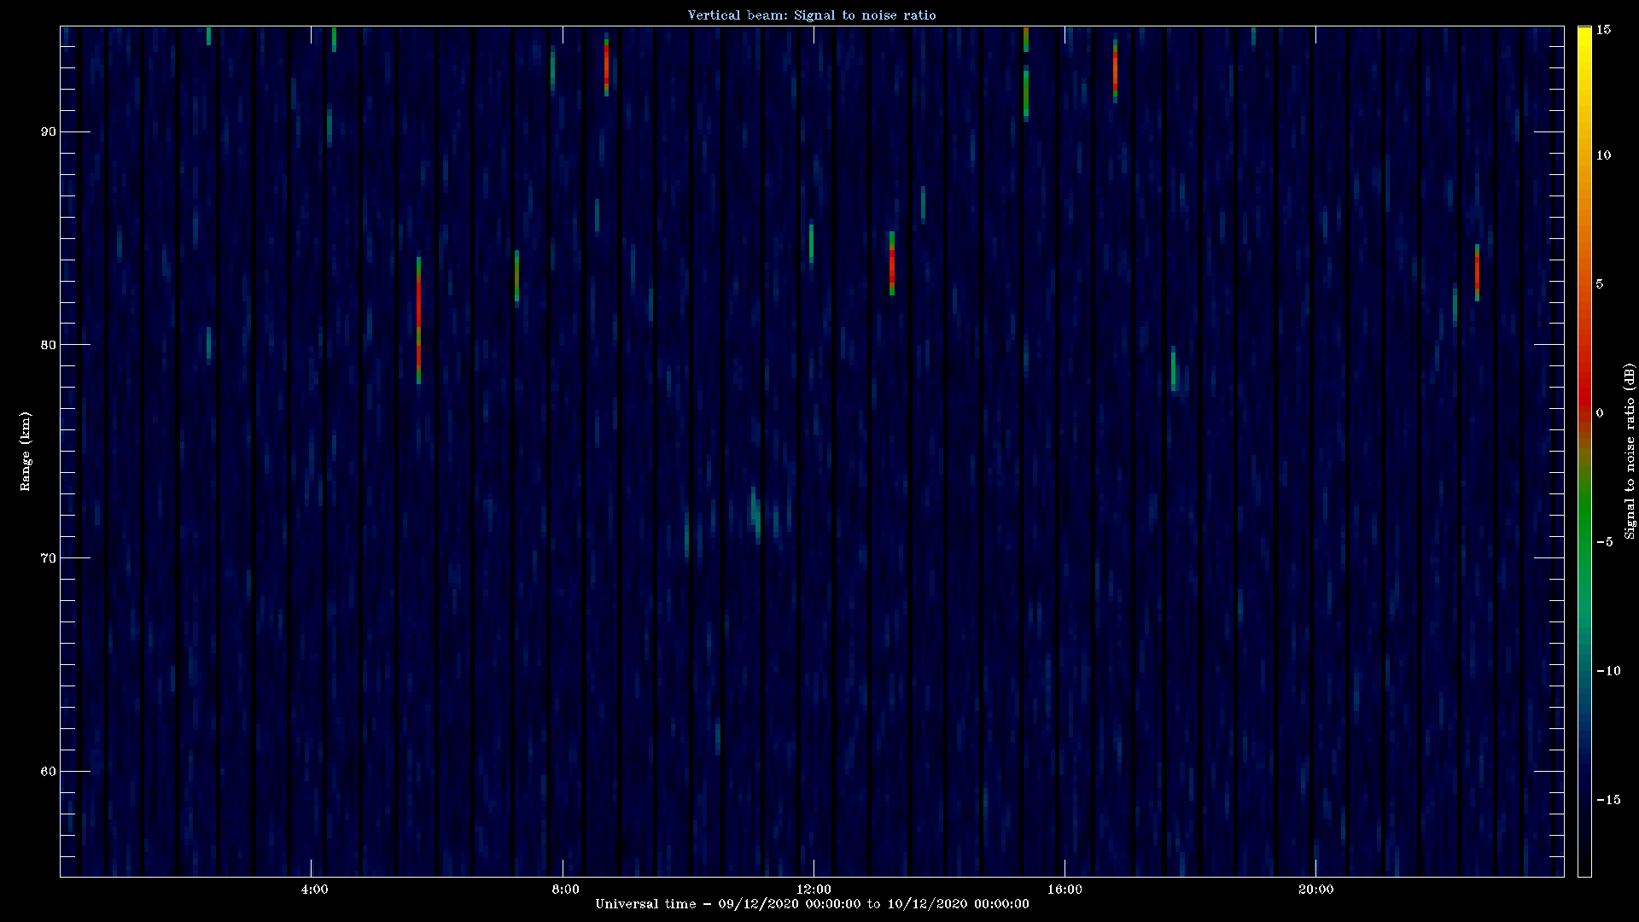
Task: Click the x-axis label 'Universal time - 09/12/2020 00:00:00 to 10/12/2020 00:00:00'
Action: [x=812, y=904]
